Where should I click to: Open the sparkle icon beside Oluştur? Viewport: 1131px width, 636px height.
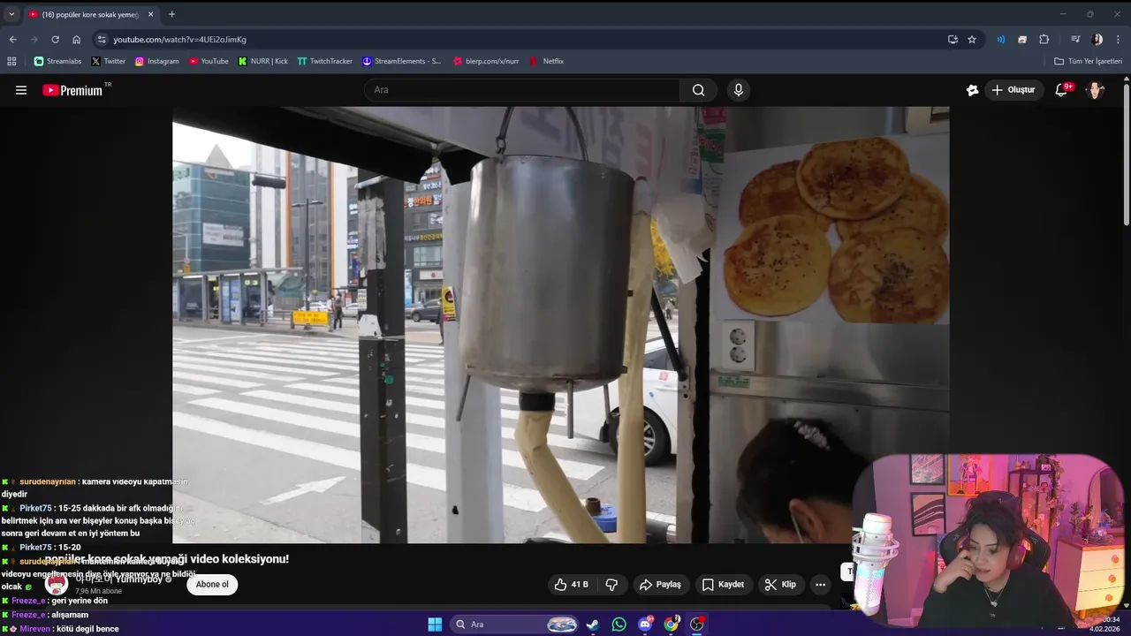point(972,90)
